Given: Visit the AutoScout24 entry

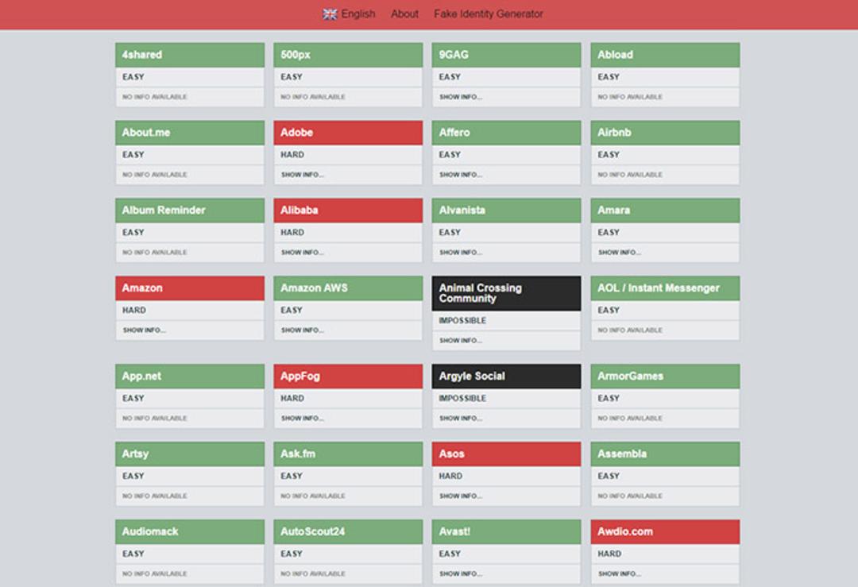Looking at the screenshot, I should [x=312, y=531].
